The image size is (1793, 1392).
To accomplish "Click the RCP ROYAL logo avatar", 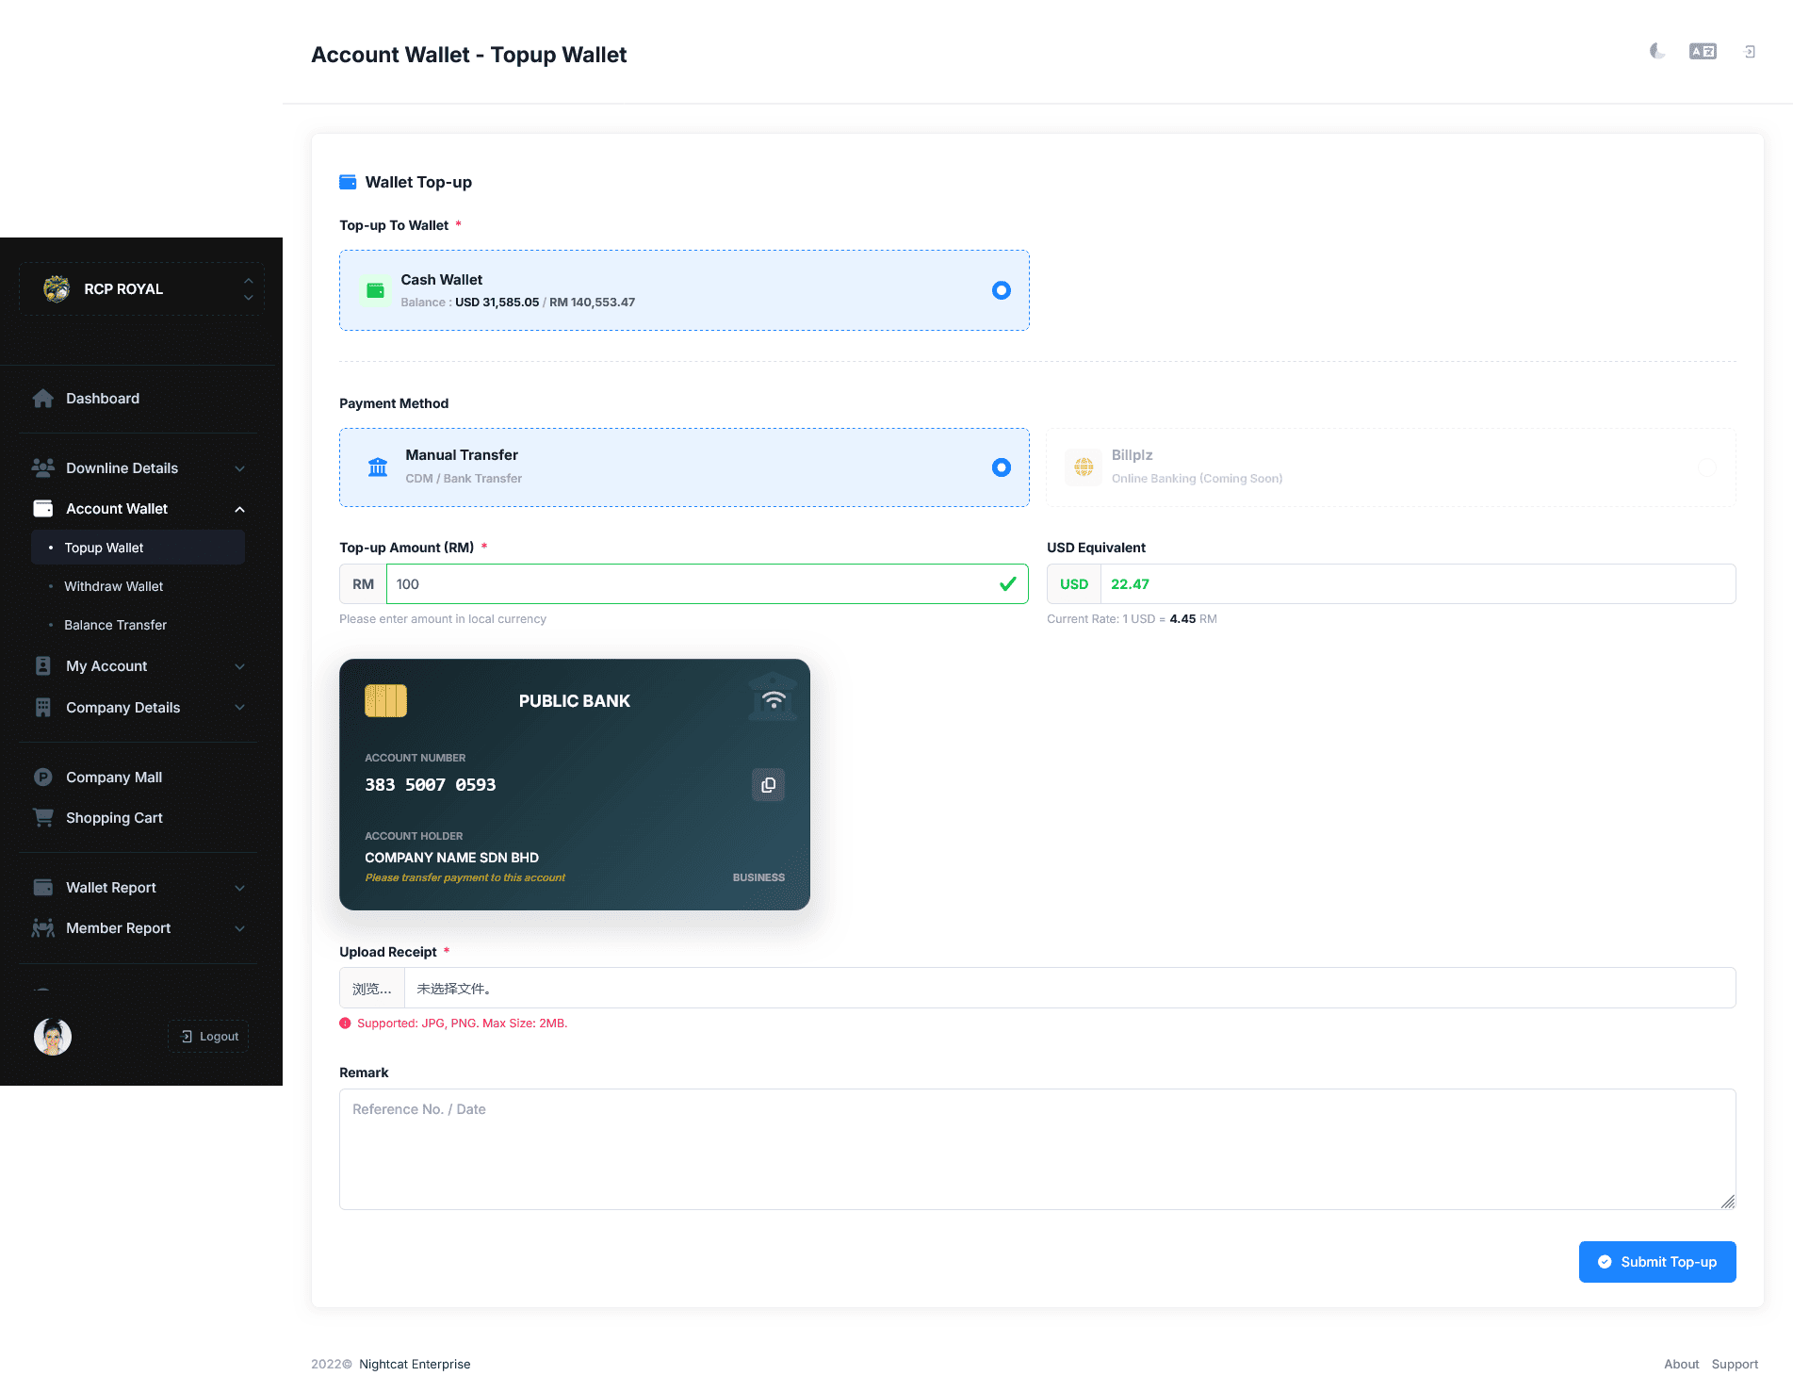I will tap(57, 288).
